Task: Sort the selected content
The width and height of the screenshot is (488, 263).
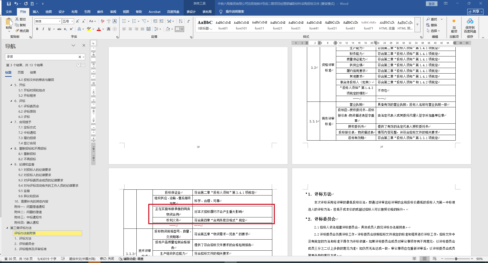Action: pos(181,21)
